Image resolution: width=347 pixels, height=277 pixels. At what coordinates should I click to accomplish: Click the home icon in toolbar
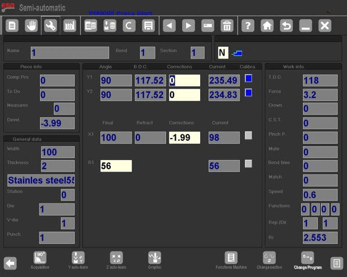click(267, 25)
